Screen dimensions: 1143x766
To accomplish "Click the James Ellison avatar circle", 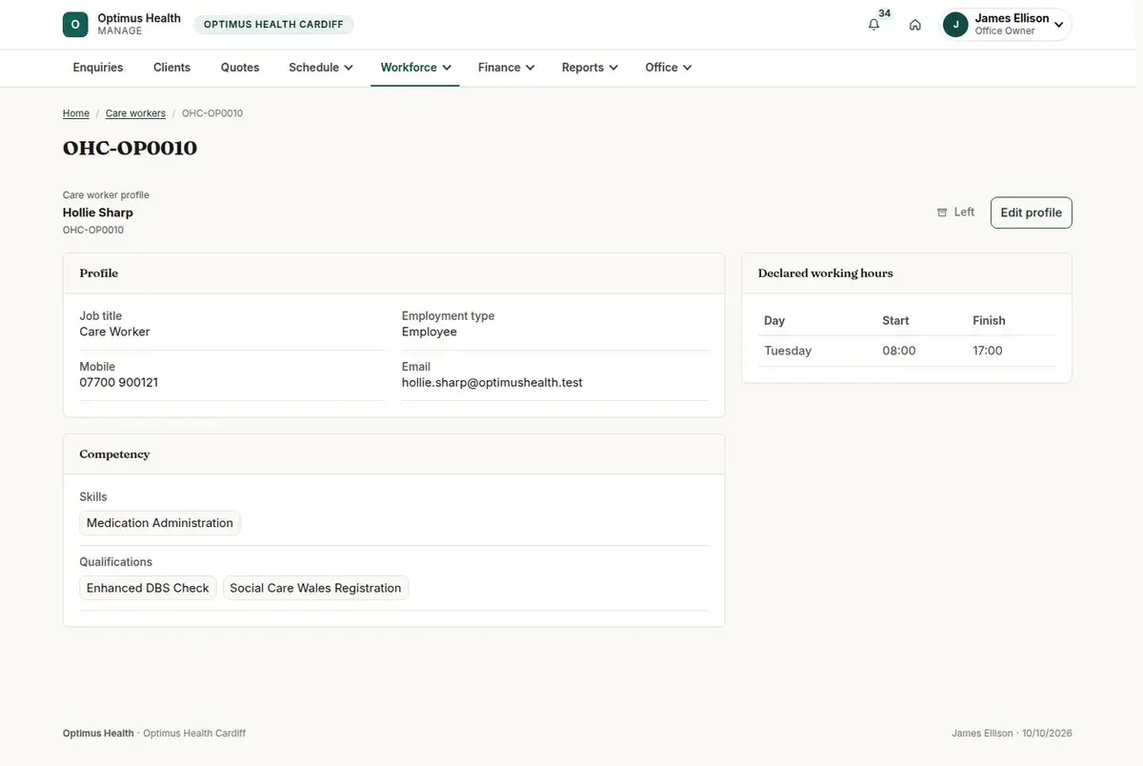I will (x=955, y=25).
